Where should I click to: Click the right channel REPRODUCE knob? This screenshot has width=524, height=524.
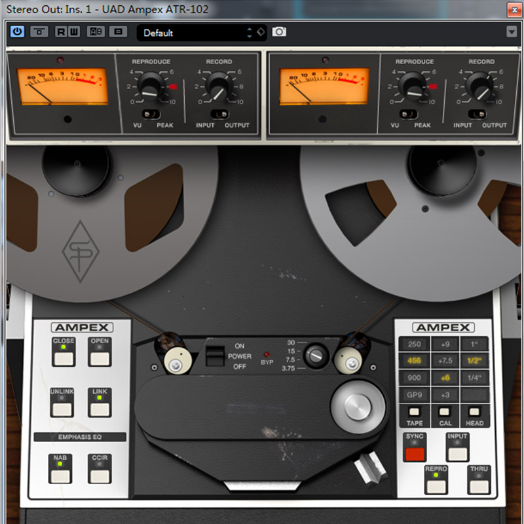[x=412, y=85]
